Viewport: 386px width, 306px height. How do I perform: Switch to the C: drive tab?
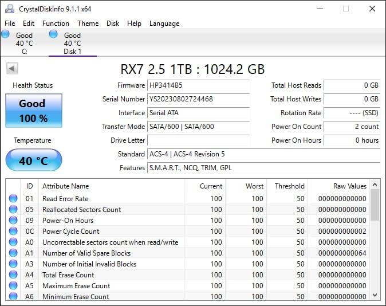(x=24, y=43)
